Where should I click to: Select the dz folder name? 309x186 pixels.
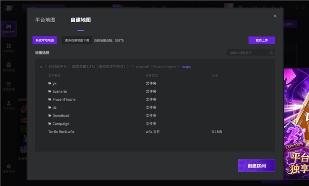54,107
